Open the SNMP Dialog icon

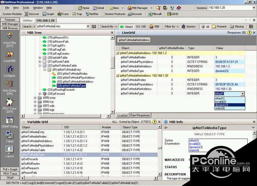[x=10, y=122]
